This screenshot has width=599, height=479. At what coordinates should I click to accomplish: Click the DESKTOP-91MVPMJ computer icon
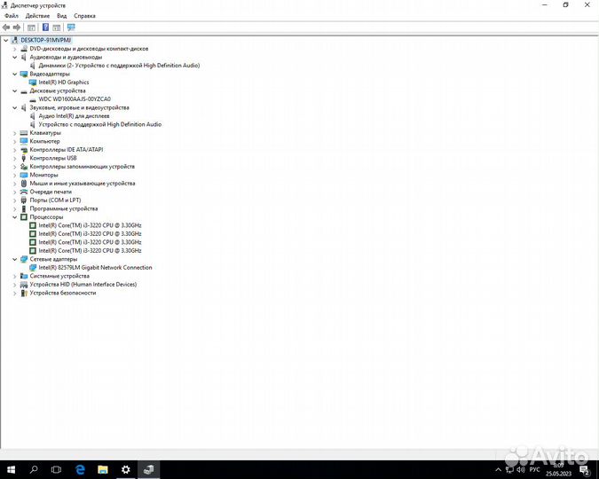pos(15,40)
